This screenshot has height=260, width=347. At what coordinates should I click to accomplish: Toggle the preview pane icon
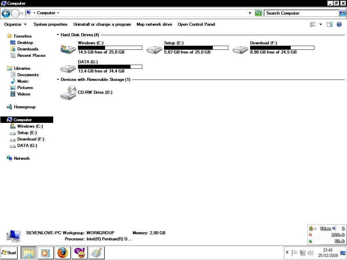pos(329,24)
